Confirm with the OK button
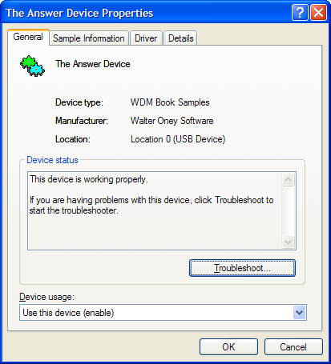Screen dimensions: 331x364 pos(228,347)
